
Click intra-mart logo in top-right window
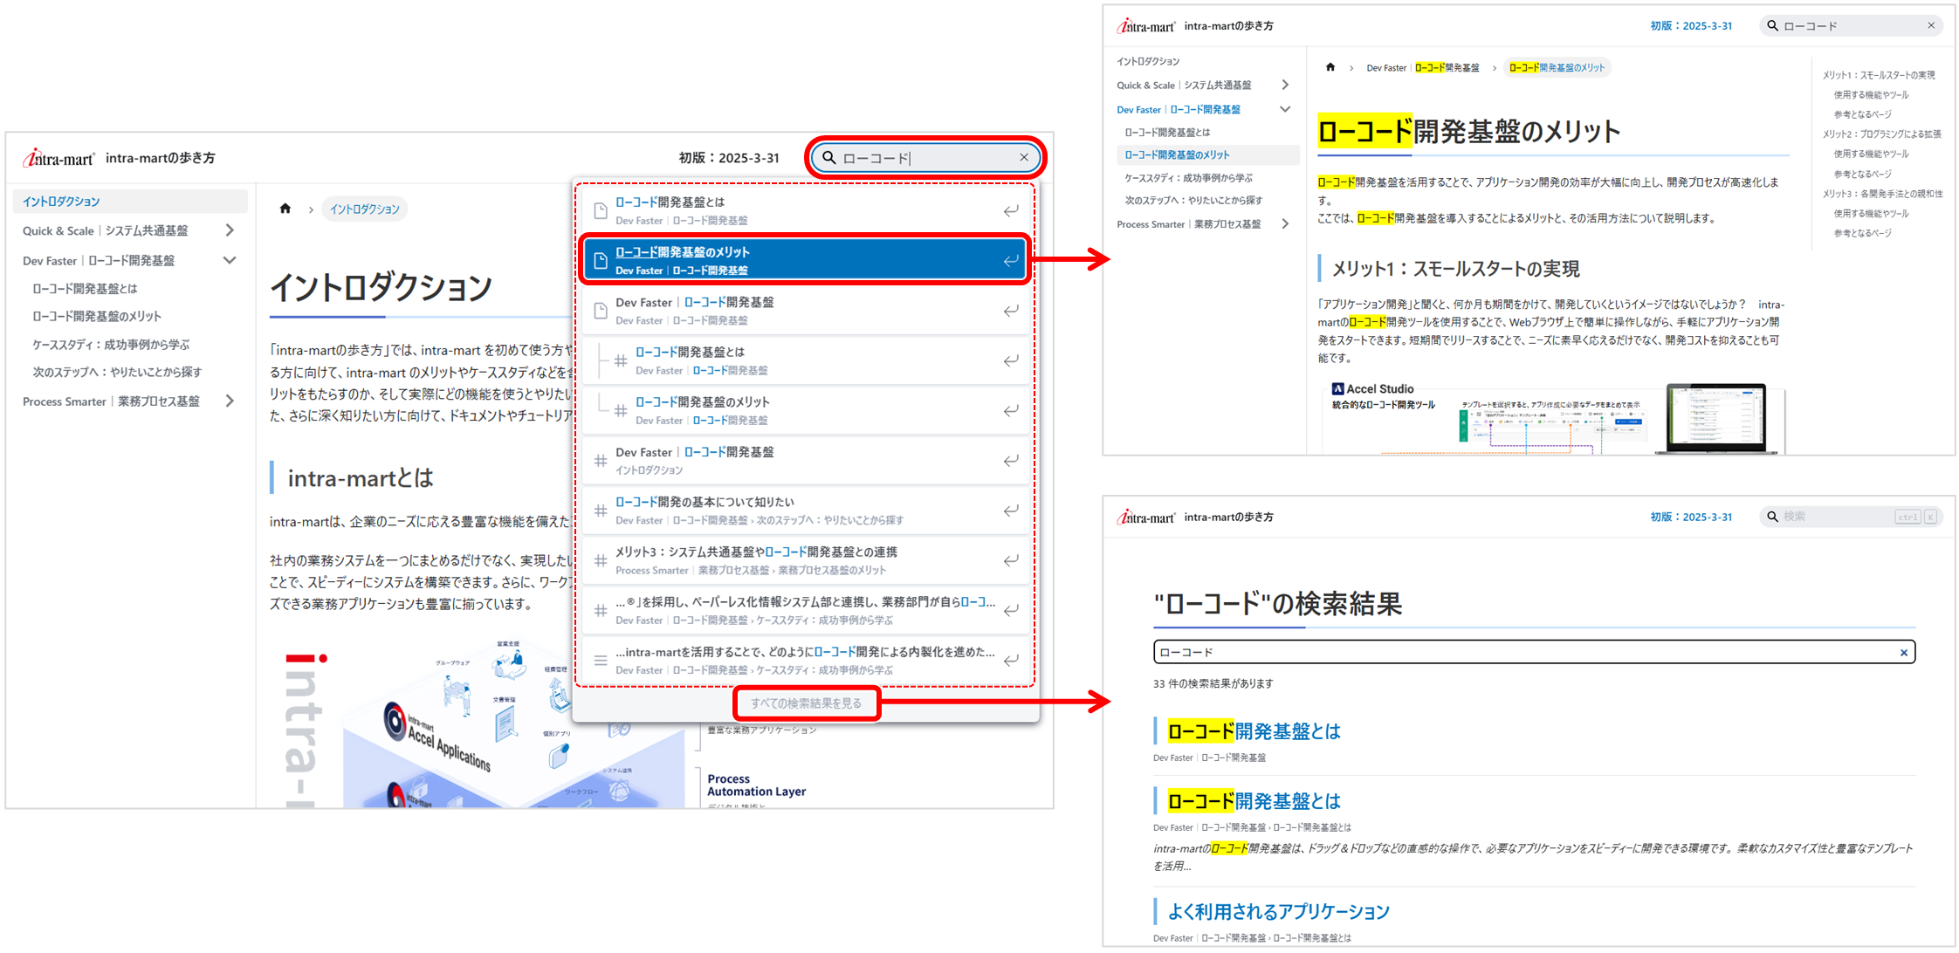[1146, 26]
